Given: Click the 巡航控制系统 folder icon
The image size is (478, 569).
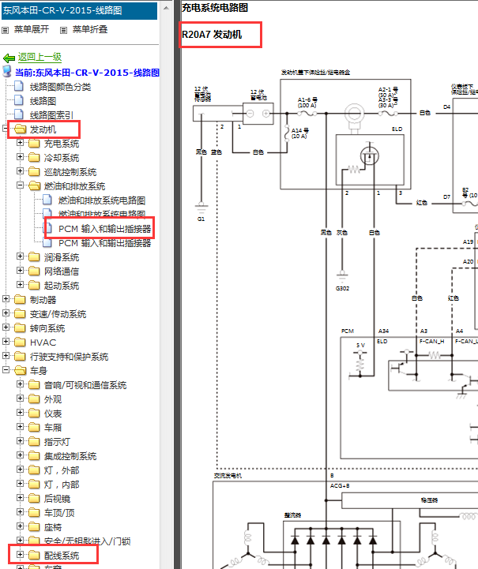Looking at the screenshot, I should (34, 171).
